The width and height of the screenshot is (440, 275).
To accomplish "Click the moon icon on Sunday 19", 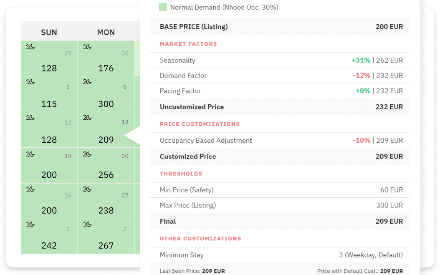I will pos(30,154).
